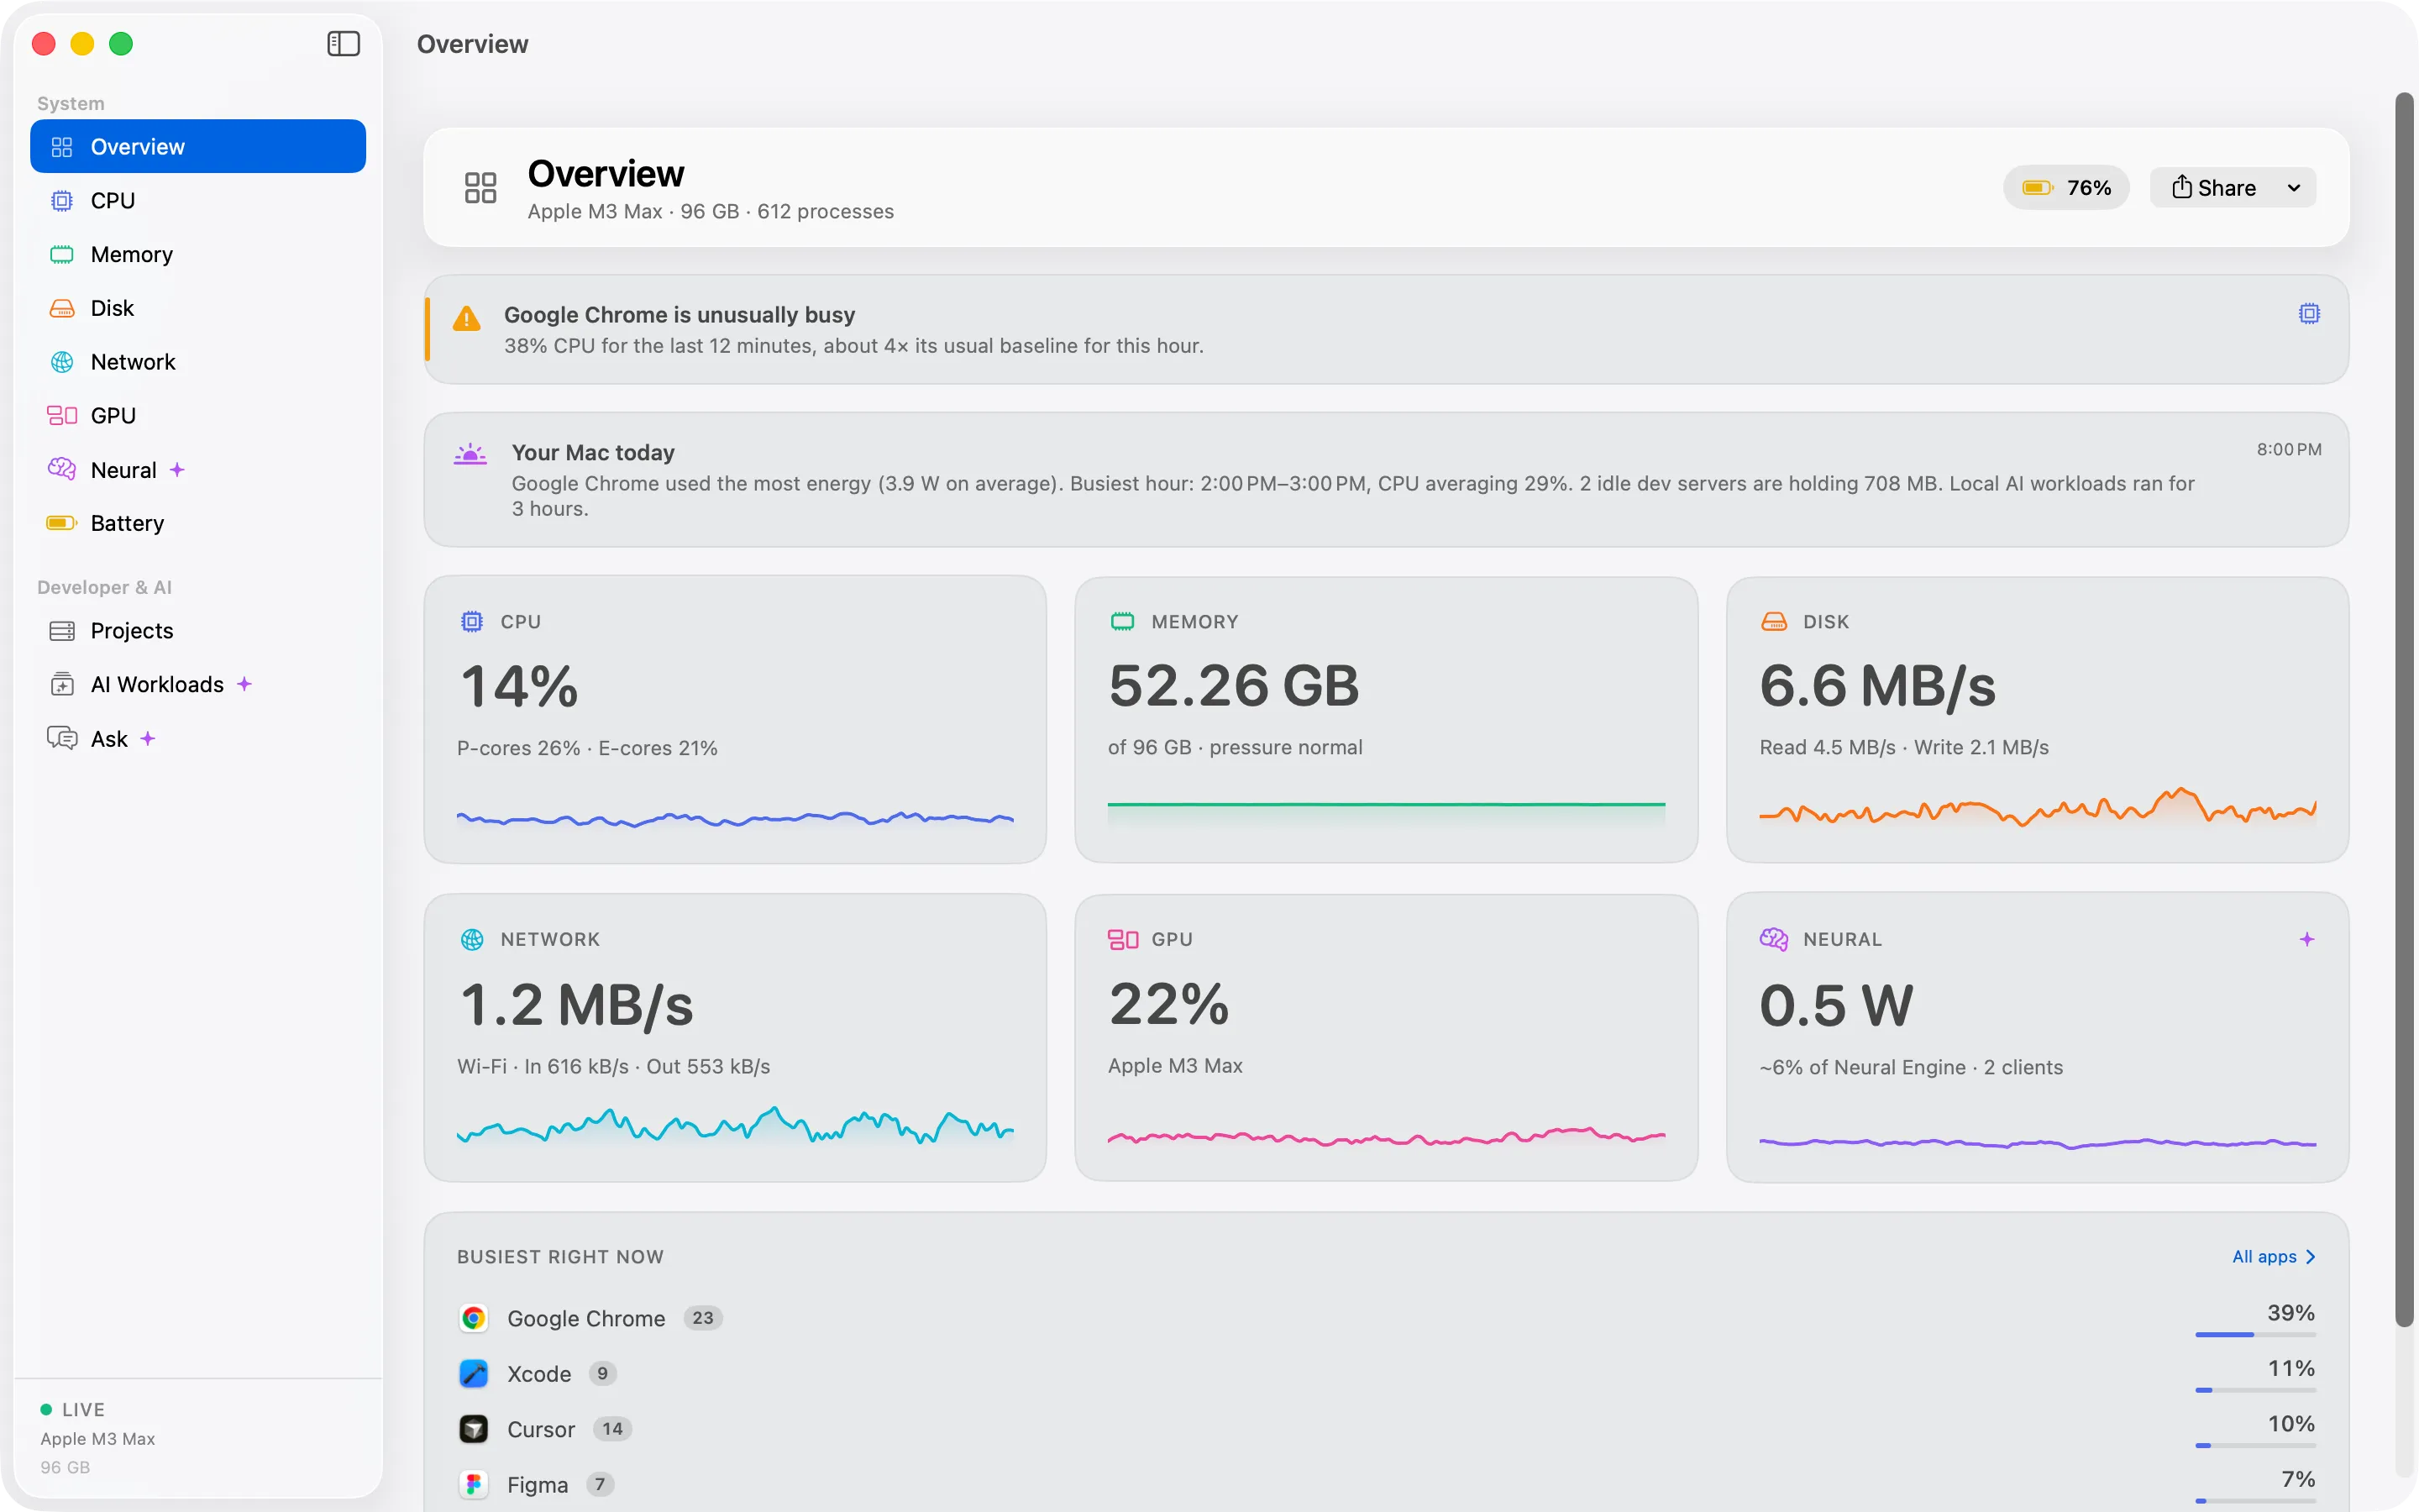Click the sparkle next to Neural
The height and width of the screenshot is (1512, 2419).
[x=177, y=469]
